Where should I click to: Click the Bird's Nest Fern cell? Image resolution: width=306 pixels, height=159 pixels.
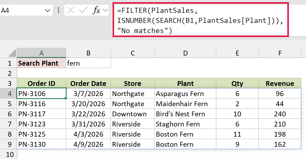(x=185, y=114)
